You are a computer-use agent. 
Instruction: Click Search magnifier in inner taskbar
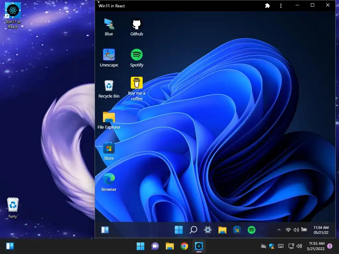193,230
